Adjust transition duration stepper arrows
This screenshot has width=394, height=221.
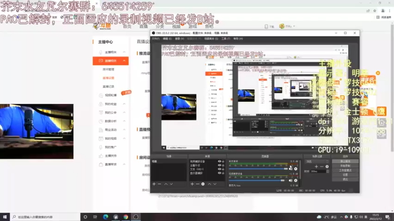[x=328, y=171]
